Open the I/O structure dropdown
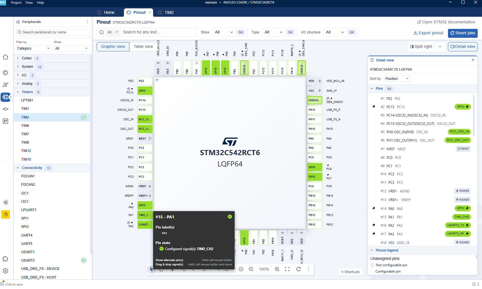The width and height of the screenshot is (482, 289). [336, 32]
